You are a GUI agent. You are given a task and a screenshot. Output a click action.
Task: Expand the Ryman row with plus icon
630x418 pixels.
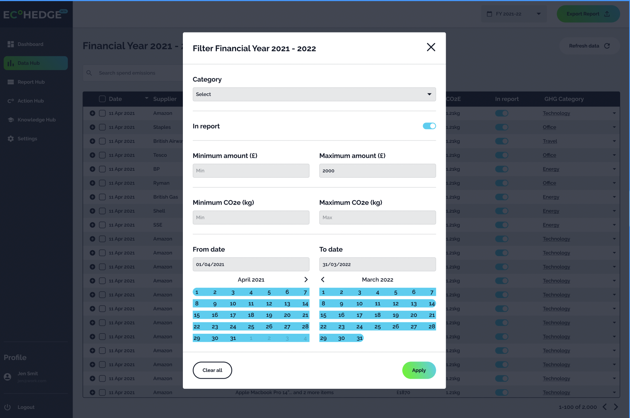[x=92, y=183]
